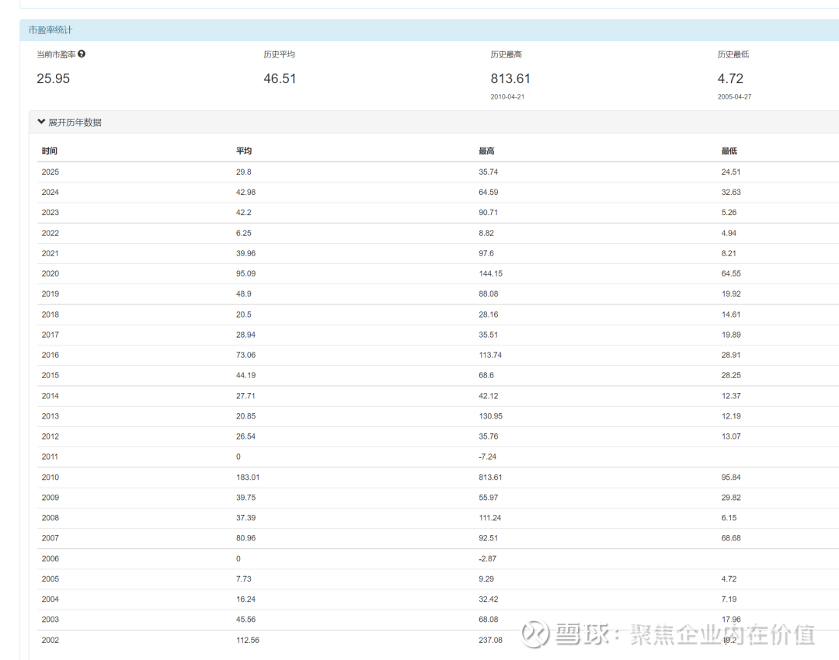Click the 平均 column header
This screenshot has height=660, width=839.
244,151
